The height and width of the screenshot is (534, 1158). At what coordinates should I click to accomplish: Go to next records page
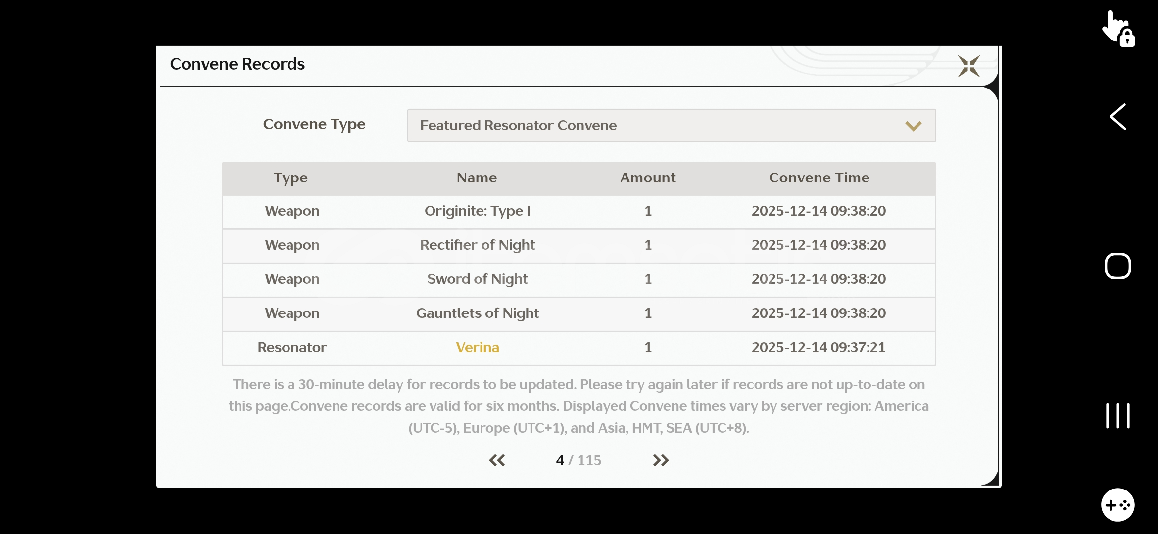click(x=661, y=460)
